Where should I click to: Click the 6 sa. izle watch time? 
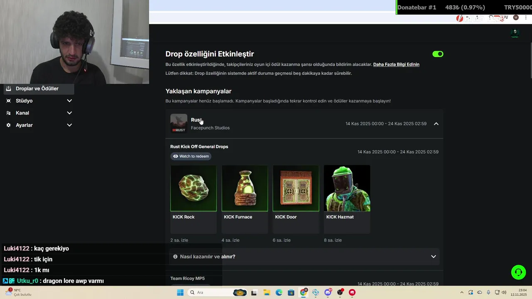(x=282, y=240)
